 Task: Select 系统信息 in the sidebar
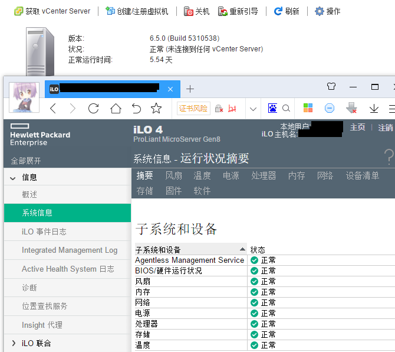coord(68,213)
